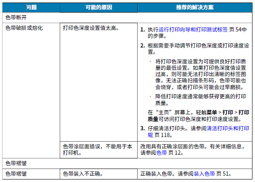Select the 色带断开 section row
Screen dimensions: 255x182
point(127,18)
